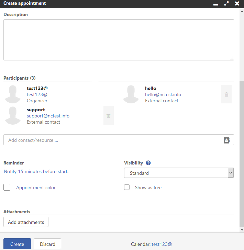The image size is (244, 250).
Task: Click test123 organizer avatar picture
Action: tap(13, 94)
